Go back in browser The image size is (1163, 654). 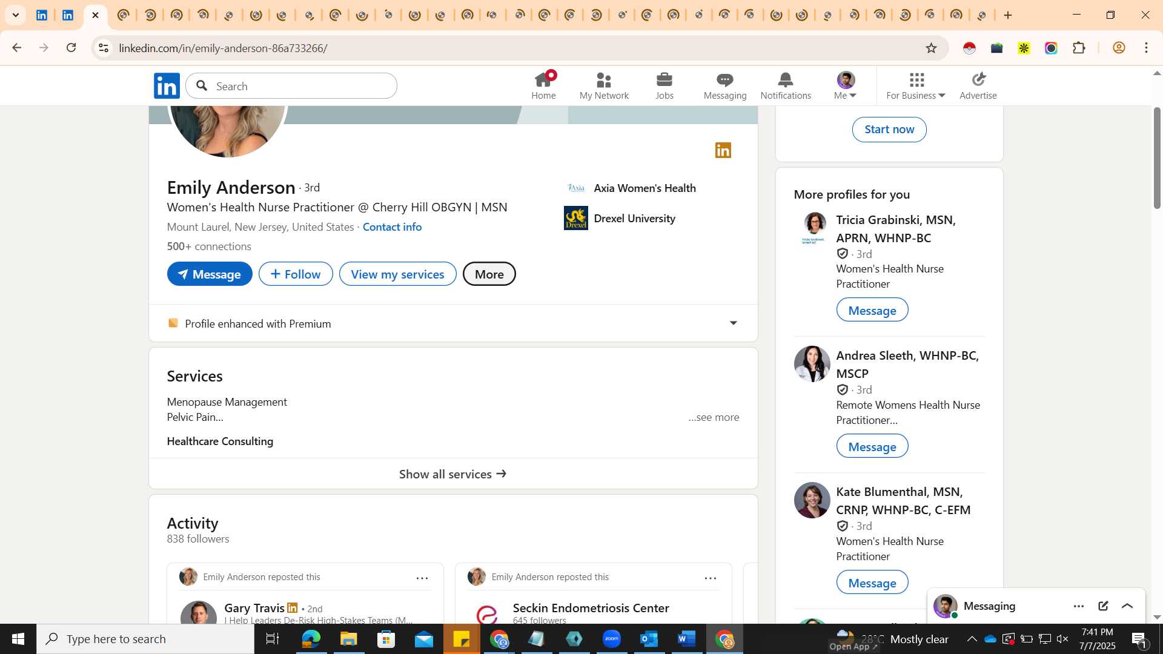click(16, 48)
